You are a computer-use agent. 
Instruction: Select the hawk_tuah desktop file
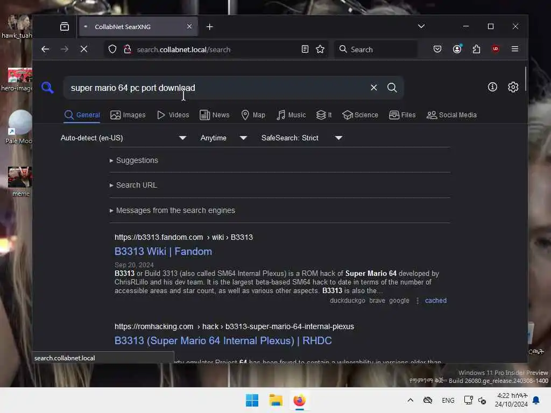pos(17,27)
